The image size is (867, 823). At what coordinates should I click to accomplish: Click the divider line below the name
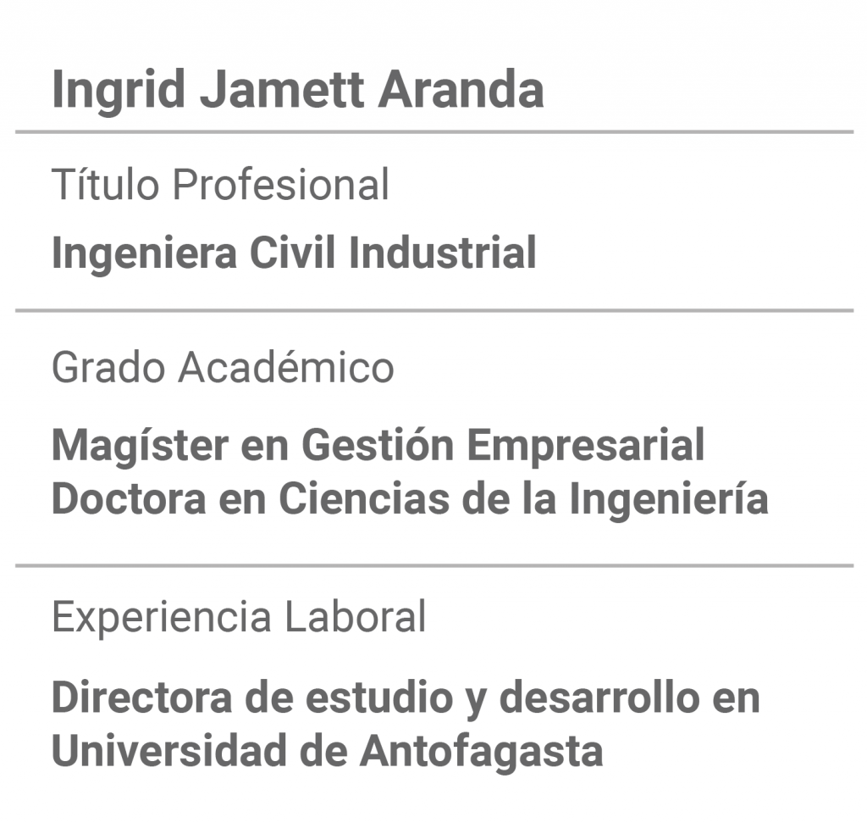(x=434, y=132)
